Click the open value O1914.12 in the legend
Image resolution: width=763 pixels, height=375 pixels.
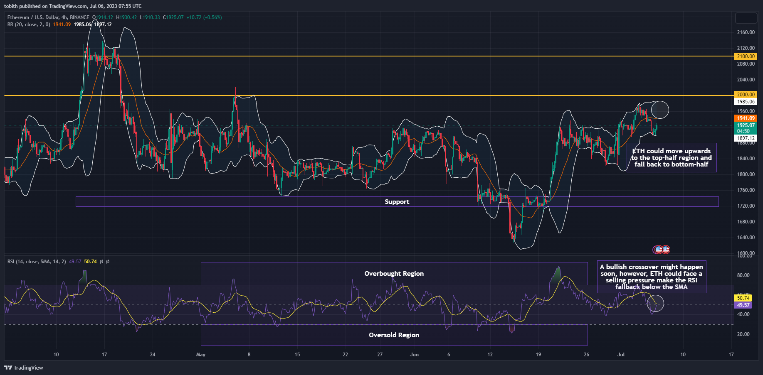[x=103, y=17]
